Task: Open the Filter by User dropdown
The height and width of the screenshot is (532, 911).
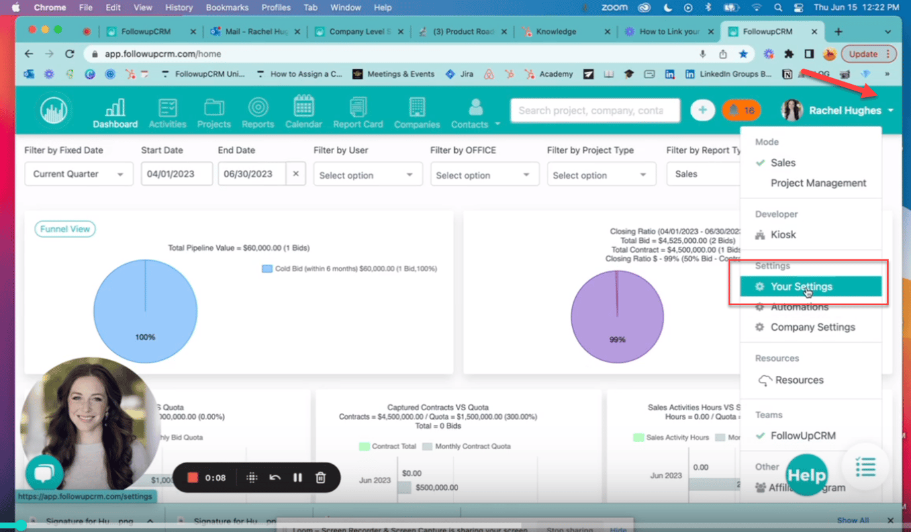Action: point(367,175)
